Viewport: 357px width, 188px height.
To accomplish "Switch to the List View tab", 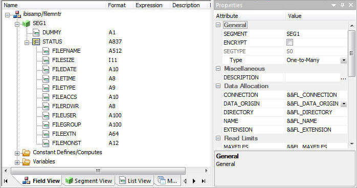I will click(x=135, y=181).
